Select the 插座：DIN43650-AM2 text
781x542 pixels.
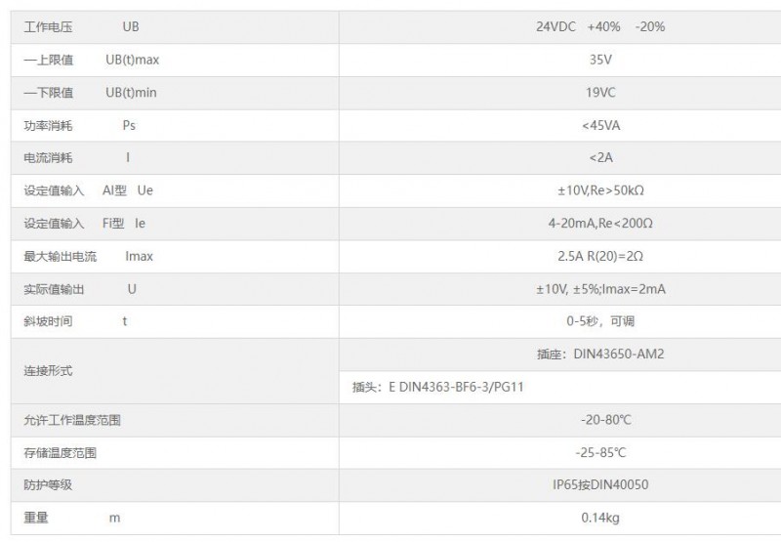(x=600, y=354)
